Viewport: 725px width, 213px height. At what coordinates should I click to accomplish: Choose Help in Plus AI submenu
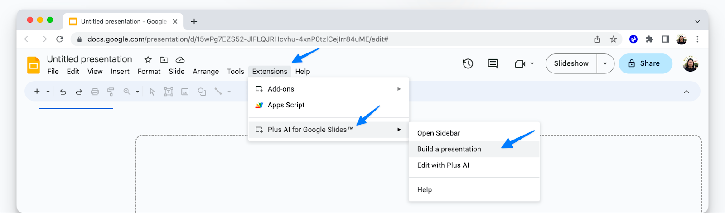[474, 190]
